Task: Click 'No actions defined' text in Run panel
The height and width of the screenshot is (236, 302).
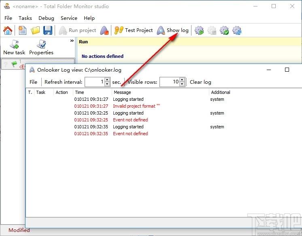Action: click(102, 56)
